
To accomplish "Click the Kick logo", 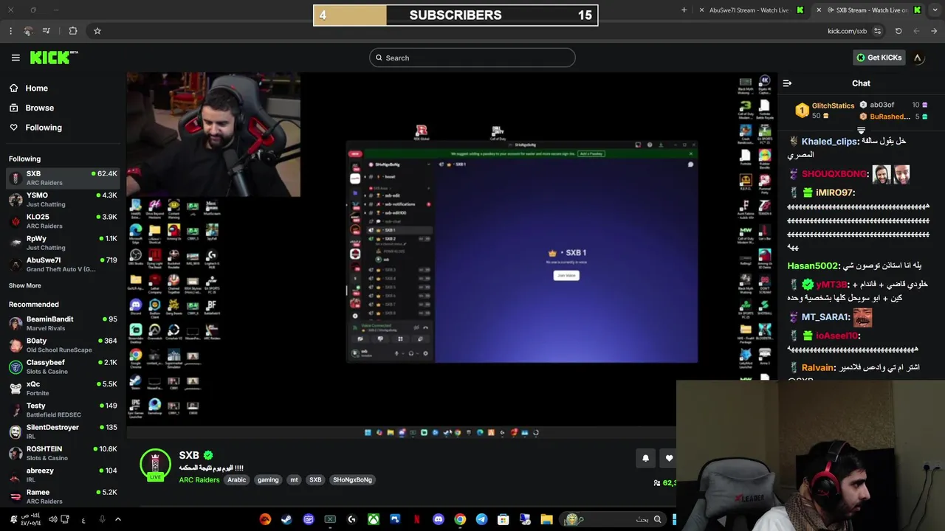I will pyautogui.click(x=54, y=58).
